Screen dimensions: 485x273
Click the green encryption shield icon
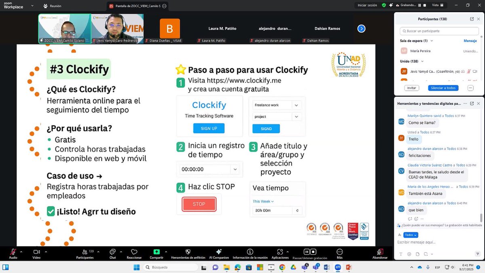point(384,5)
